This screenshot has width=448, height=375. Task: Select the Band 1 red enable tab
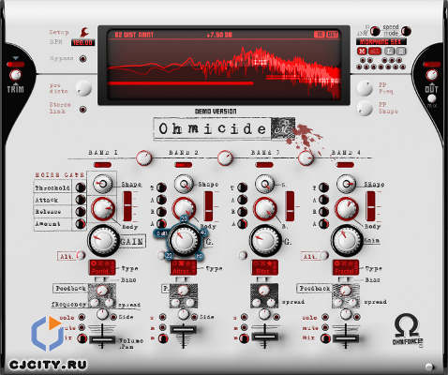(x=102, y=165)
